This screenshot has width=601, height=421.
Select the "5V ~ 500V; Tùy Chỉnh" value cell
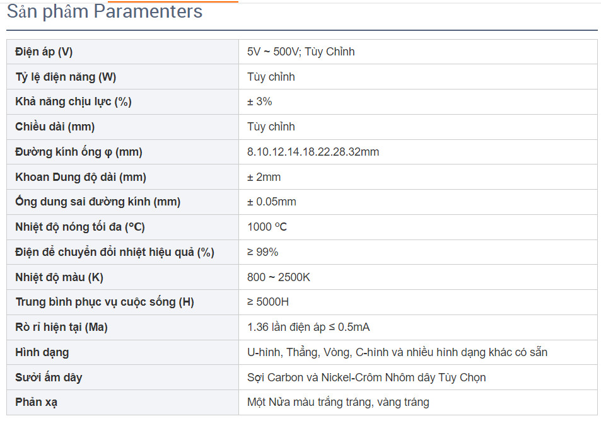301,52
